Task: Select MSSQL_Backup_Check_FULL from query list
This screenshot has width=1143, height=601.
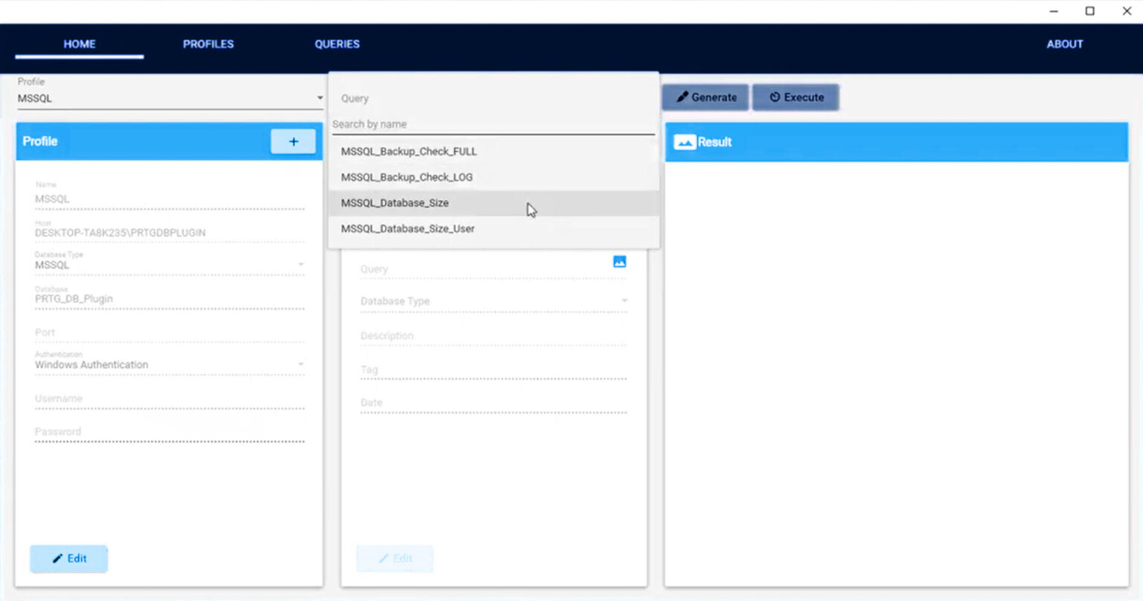Action: [409, 151]
